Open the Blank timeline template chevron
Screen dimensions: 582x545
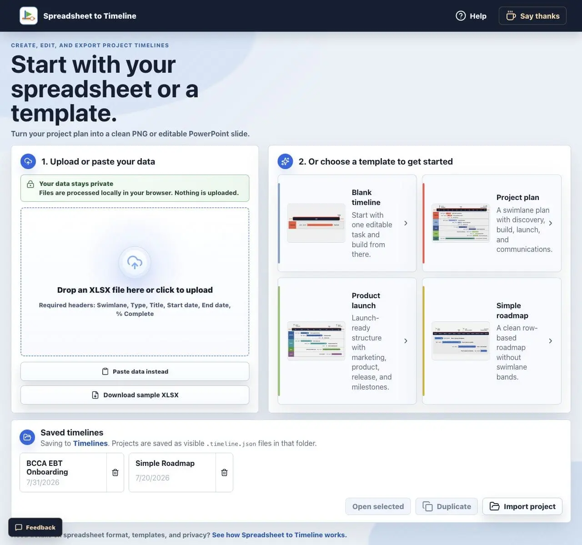(406, 223)
